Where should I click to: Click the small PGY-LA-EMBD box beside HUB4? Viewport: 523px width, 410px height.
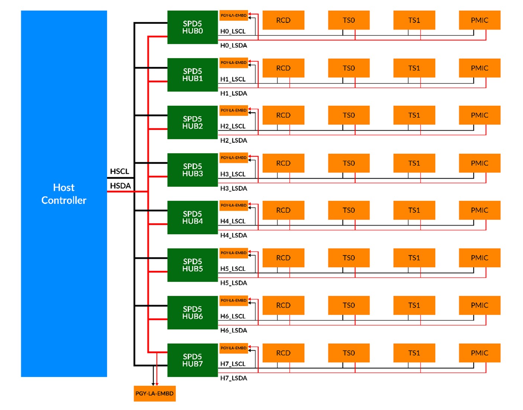click(x=234, y=205)
